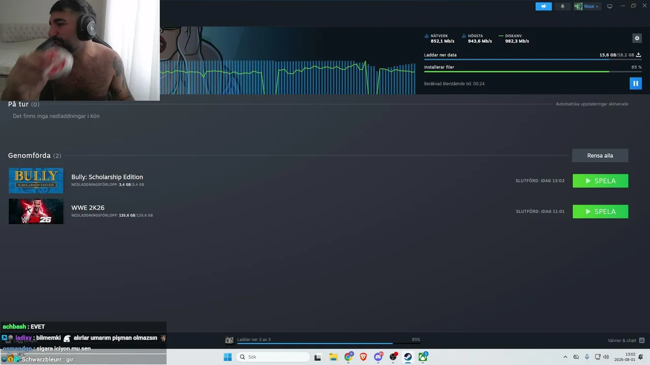Open the Xbox app from the taskbar
Image resolution: width=650 pixels, height=365 pixels.
point(423,357)
